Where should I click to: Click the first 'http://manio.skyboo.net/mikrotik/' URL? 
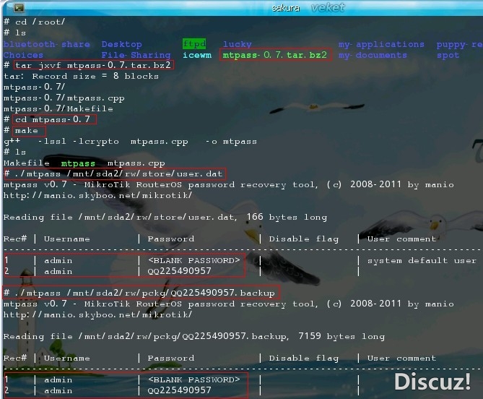97,195
